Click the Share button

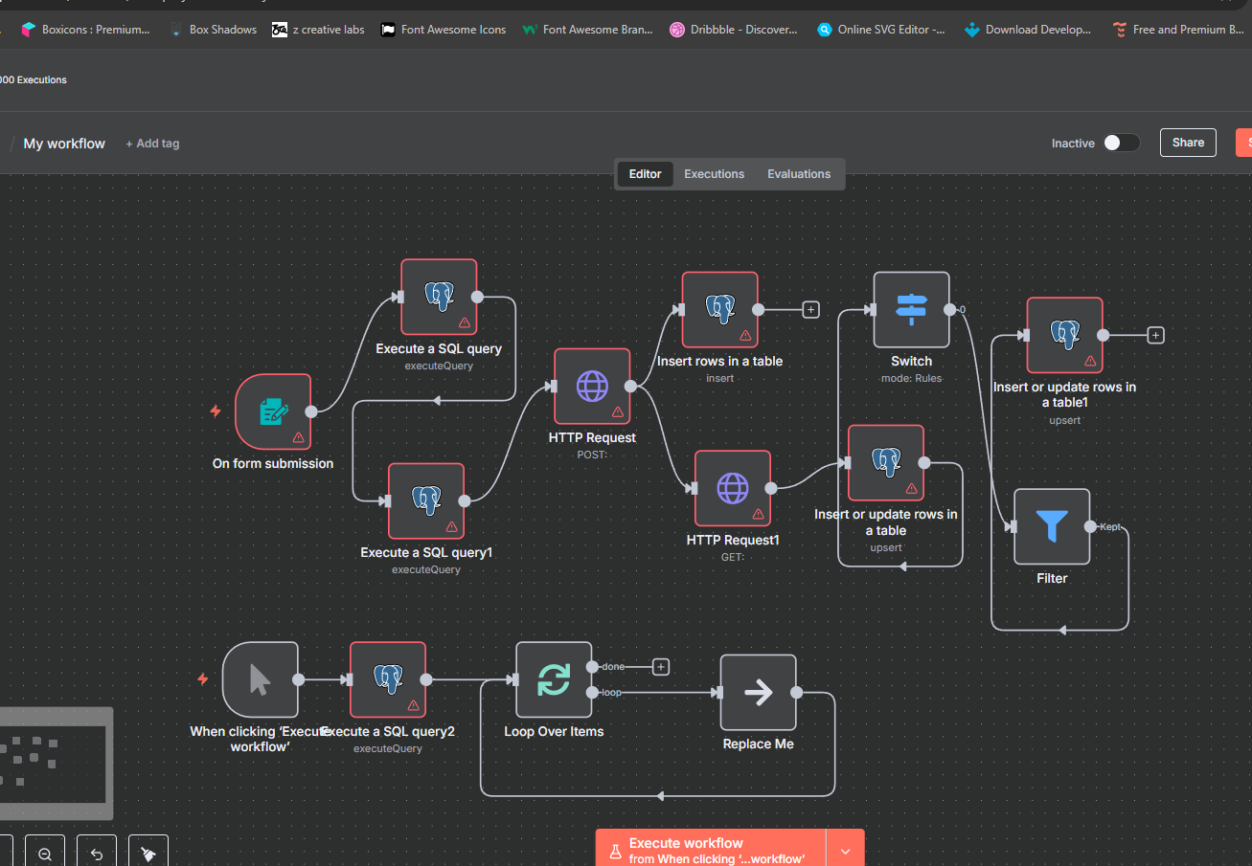(x=1188, y=143)
